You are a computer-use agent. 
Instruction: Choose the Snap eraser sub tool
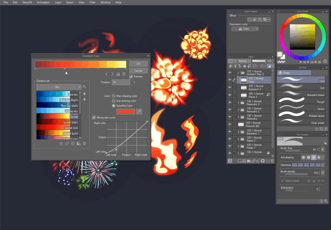click(301, 122)
